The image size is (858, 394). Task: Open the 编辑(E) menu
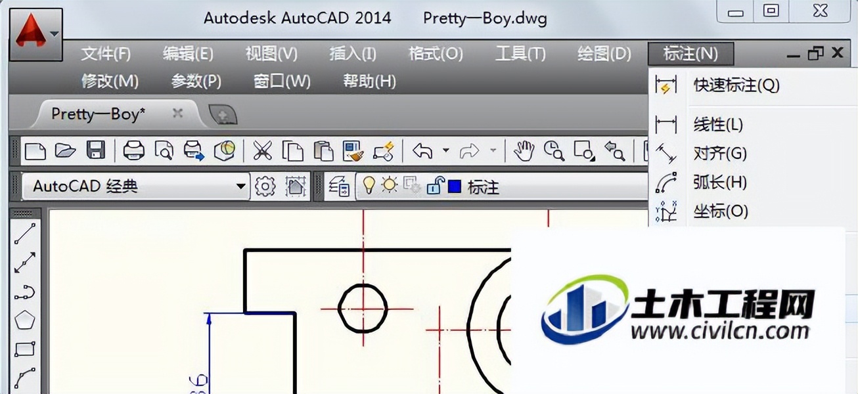(188, 54)
